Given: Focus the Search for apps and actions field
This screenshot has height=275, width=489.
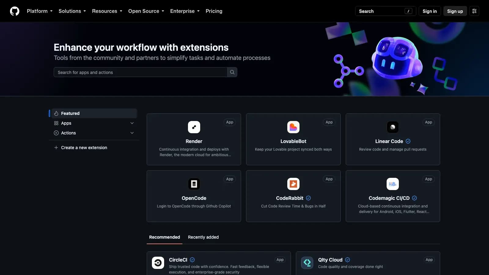Looking at the screenshot, I should pyautogui.click(x=141, y=72).
